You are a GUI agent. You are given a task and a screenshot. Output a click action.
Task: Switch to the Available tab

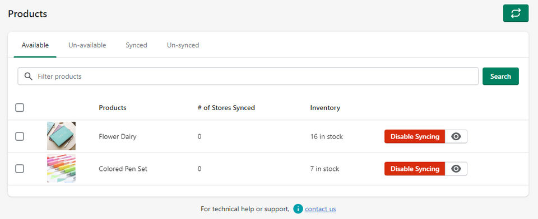click(35, 45)
